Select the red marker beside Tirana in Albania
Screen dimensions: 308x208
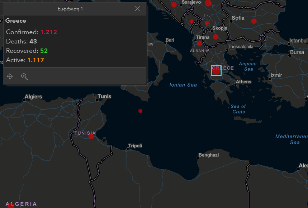tap(199, 43)
